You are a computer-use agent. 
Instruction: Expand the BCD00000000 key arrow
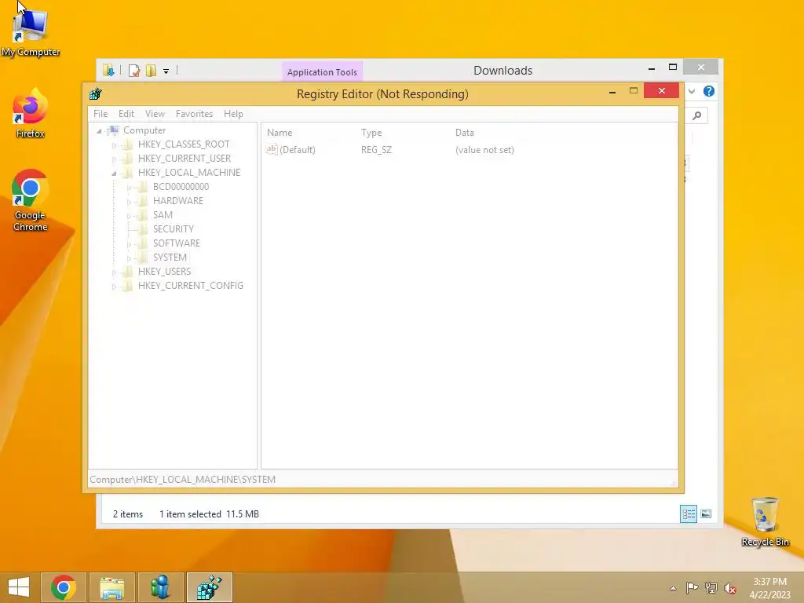pyautogui.click(x=130, y=188)
